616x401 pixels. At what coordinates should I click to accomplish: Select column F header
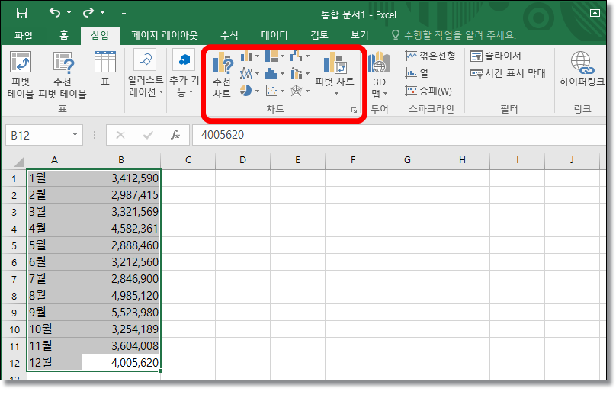click(x=353, y=160)
